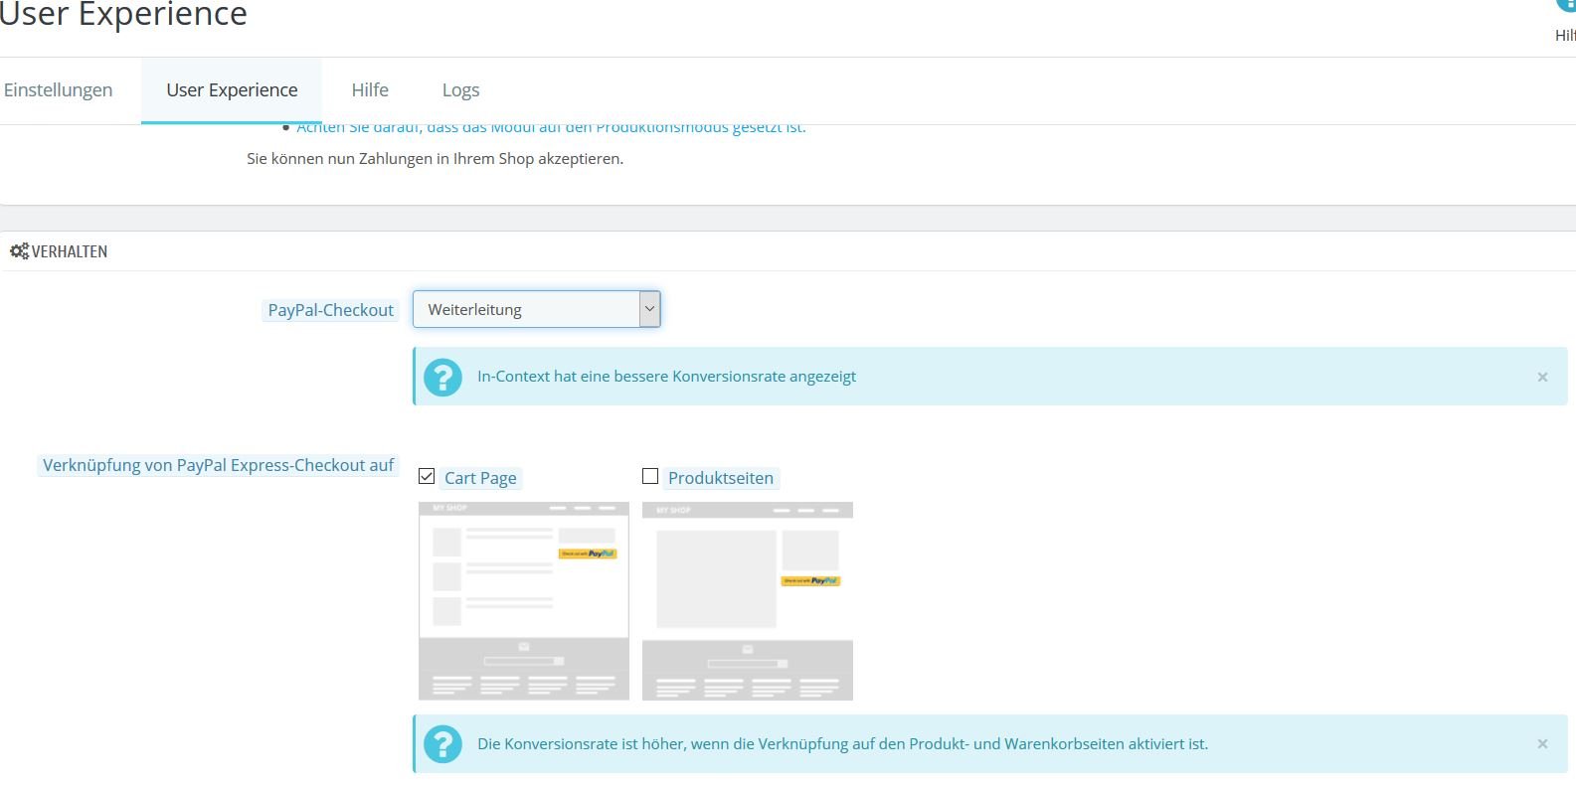Click In-Context Konversionsrate message text
This screenshot has height=788, width=1576.
click(666, 377)
